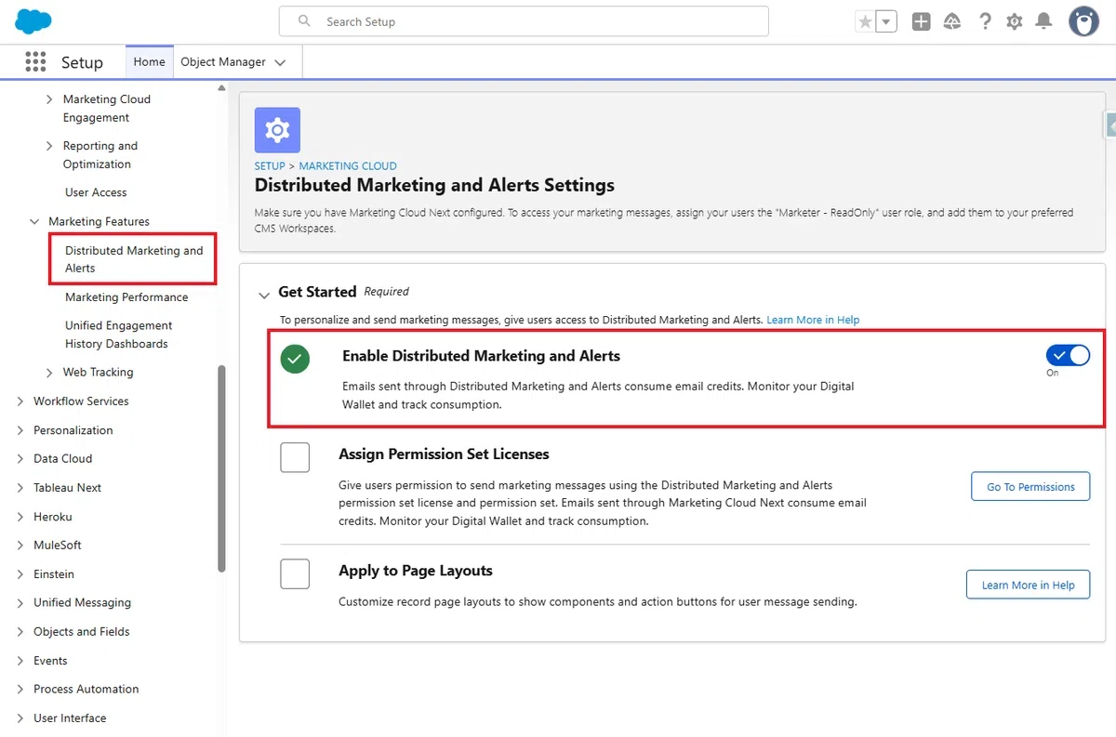Open User Access in the sidebar
Screen dimensions: 1116x737
point(96,192)
